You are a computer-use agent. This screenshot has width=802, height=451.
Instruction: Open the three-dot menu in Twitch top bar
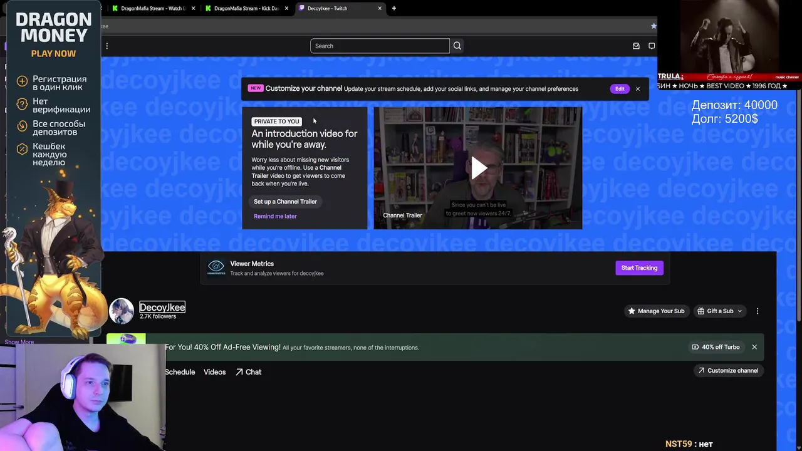tap(107, 46)
